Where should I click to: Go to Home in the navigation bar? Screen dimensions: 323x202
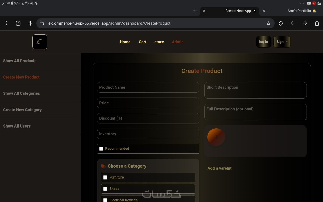pyautogui.click(x=125, y=42)
